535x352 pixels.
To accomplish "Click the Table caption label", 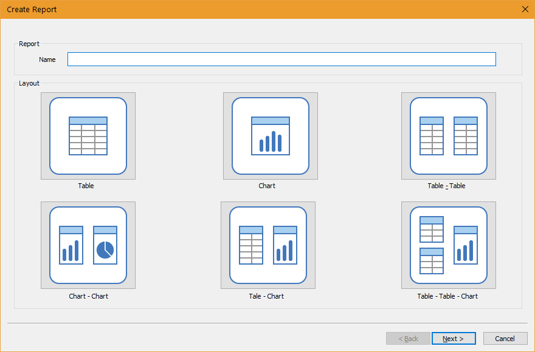I will pos(86,185).
